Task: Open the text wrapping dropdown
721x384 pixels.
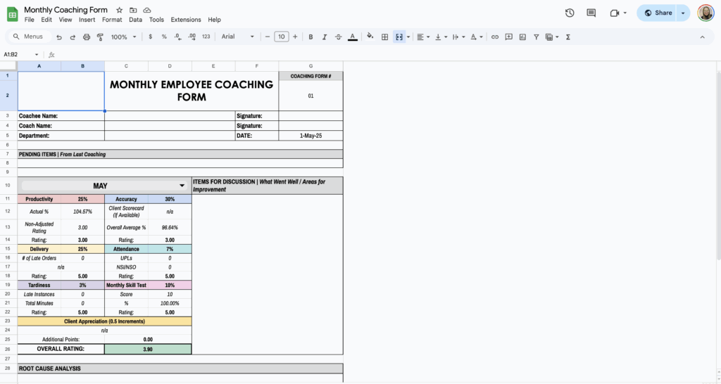Action: pyautogui.click(x=458, y=37)
